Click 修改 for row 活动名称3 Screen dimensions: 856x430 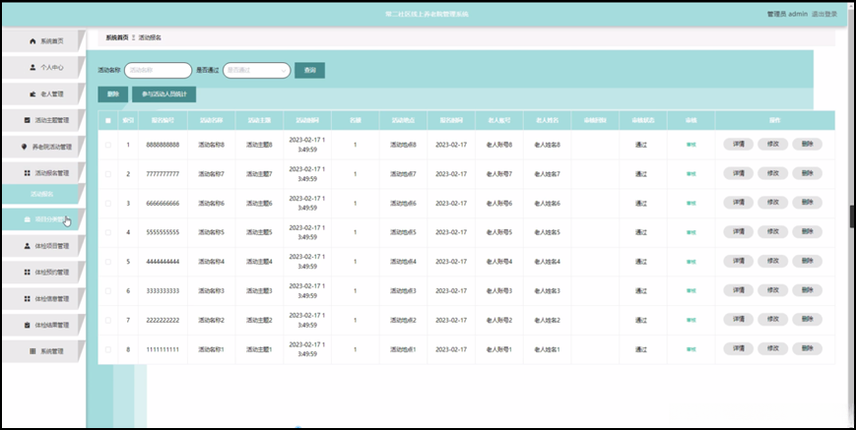[x=772, y=290]
